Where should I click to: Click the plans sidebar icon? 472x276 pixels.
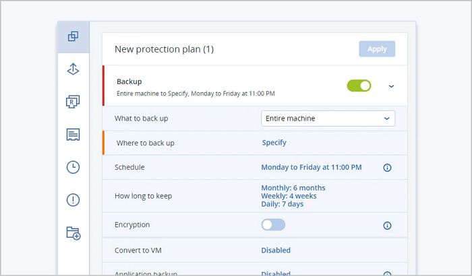click(x=73, y=69)
